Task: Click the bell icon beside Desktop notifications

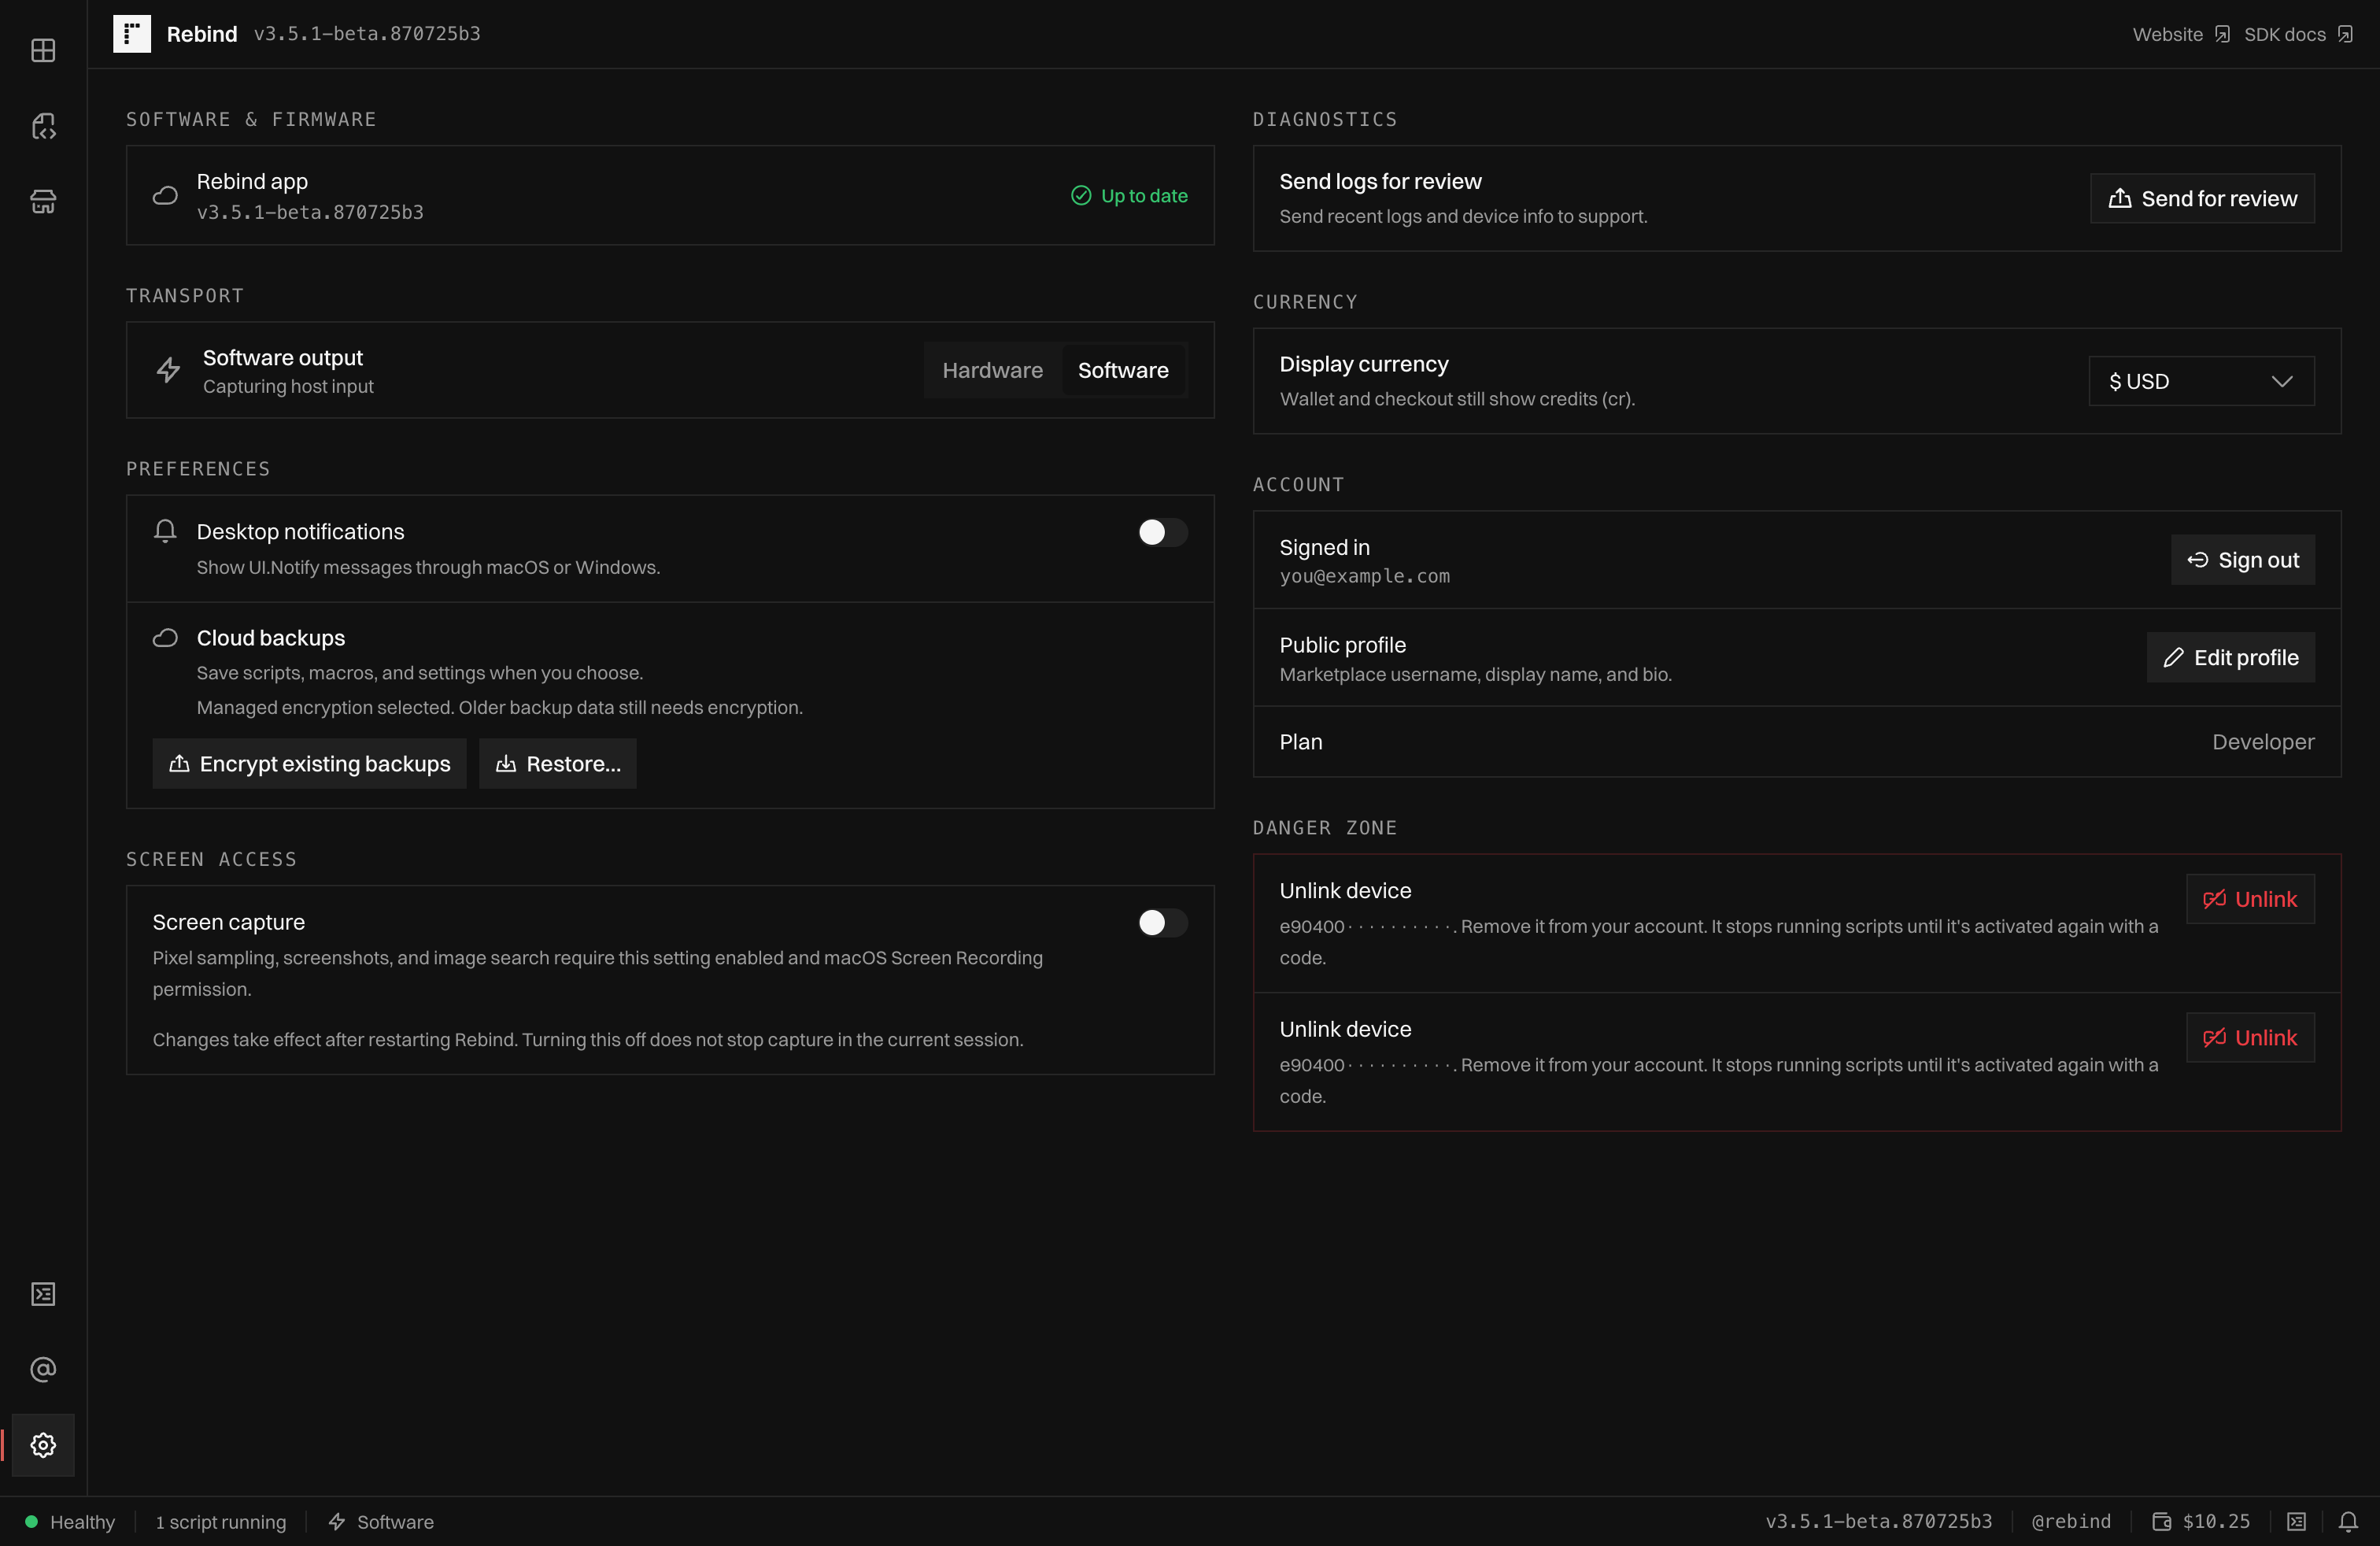Action: click(x=165, y=531)
